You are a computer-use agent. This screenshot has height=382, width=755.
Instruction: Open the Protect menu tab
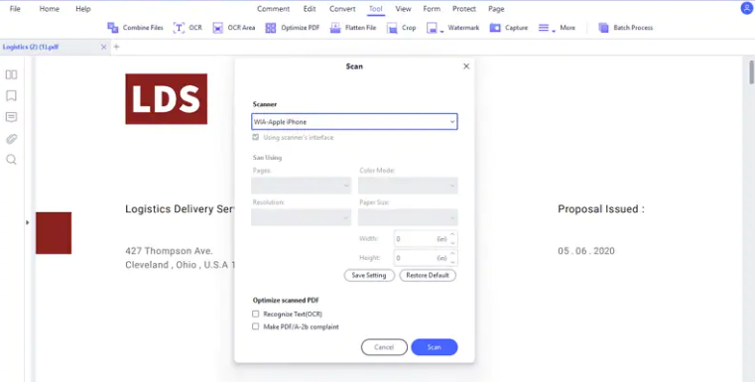[464, 9]
